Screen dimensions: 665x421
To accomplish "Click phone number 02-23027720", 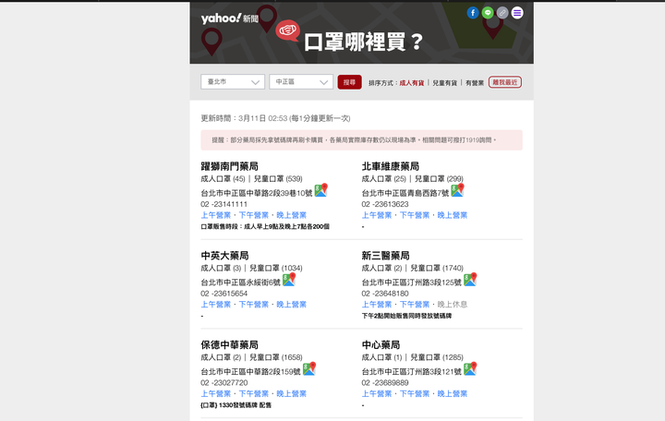I will [x=224, y=383].
